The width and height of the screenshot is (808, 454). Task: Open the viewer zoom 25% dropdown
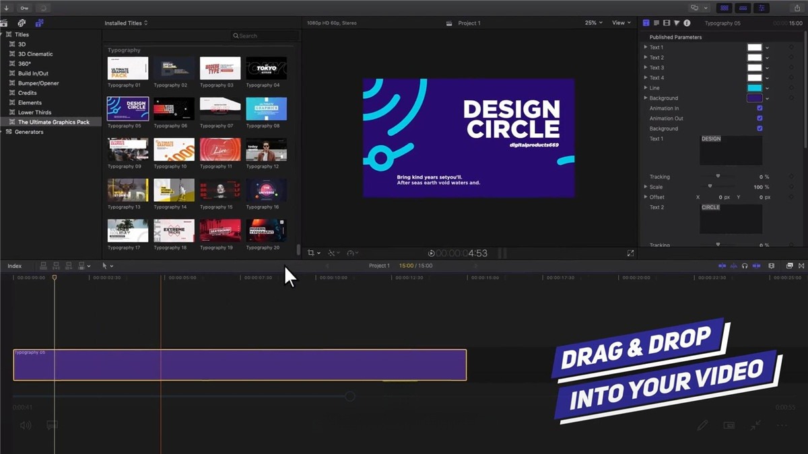point(593,23)
